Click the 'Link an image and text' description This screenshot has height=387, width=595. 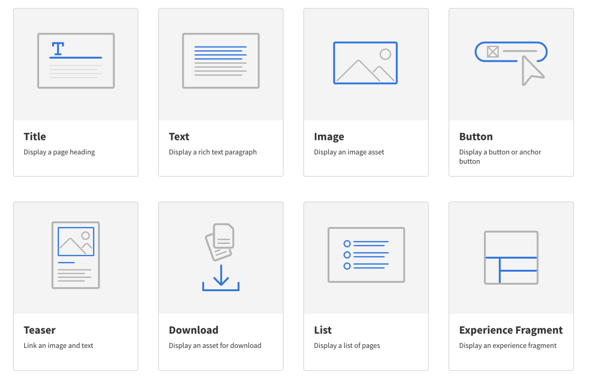tap(58, 345)
